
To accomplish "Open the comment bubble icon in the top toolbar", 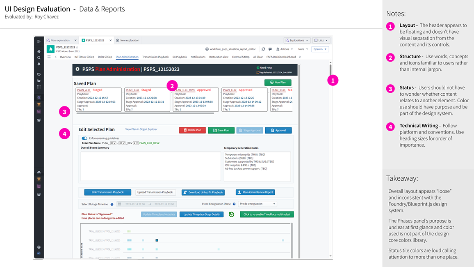I will pyautogui.click(x=270, y=48).
